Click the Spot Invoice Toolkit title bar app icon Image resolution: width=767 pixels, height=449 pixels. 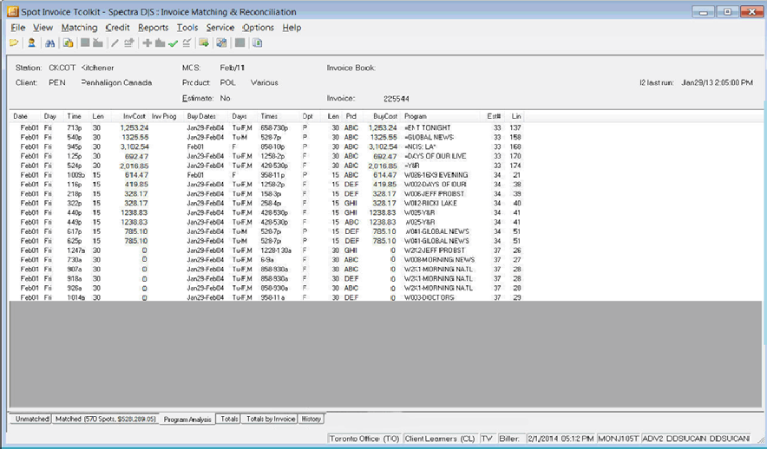(13, 11)
